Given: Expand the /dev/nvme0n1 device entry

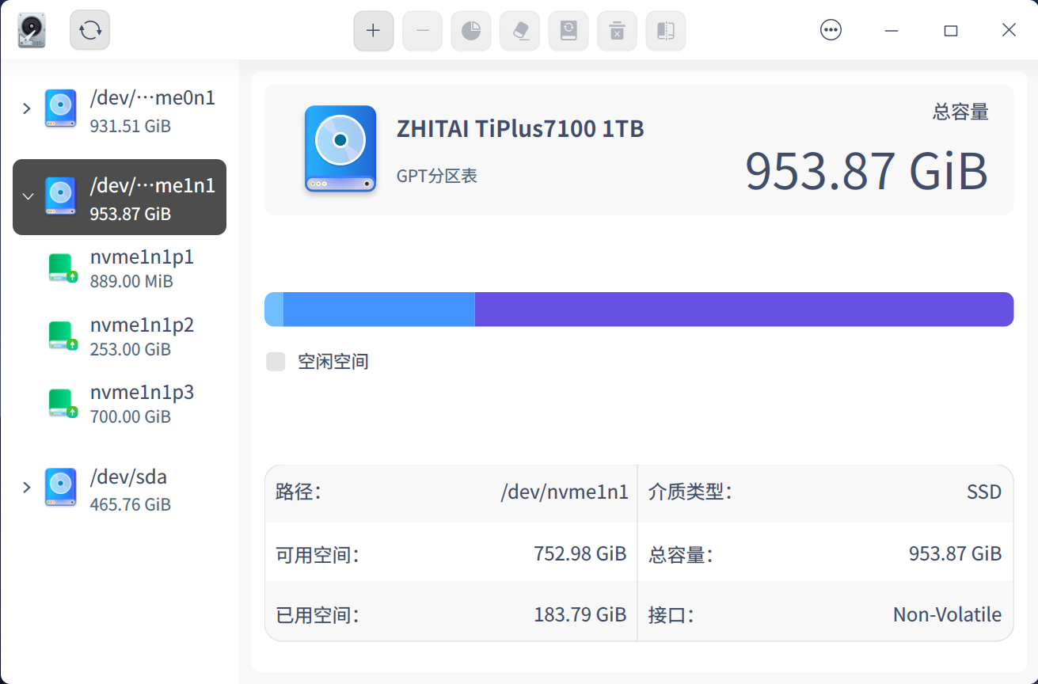Looking at the screenshot, I should click(25, 109).
